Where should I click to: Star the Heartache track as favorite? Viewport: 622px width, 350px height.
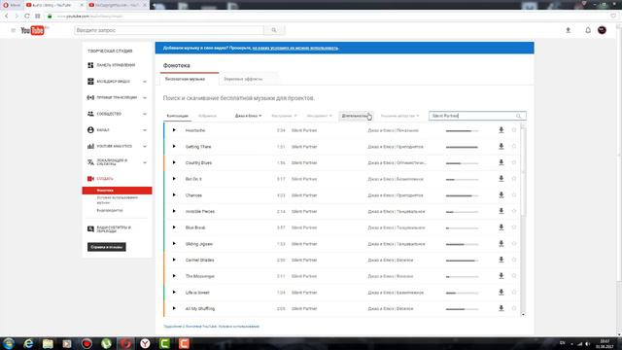pos(514,130)
